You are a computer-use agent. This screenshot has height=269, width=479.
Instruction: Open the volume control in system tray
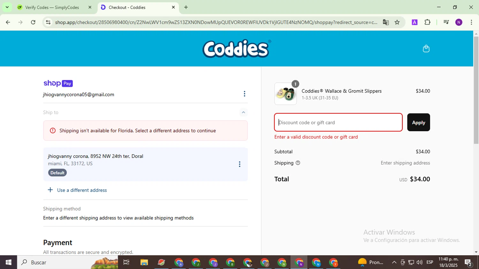(x=420, y=262)
